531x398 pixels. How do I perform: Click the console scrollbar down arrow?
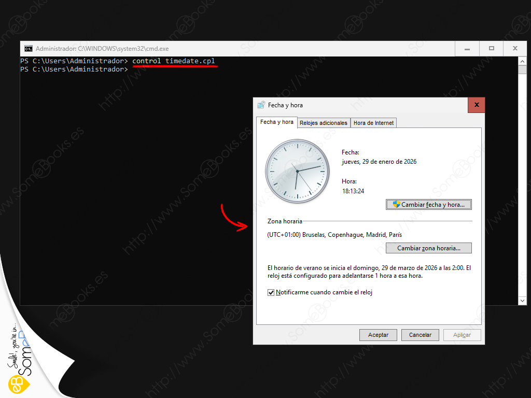point(523,301)
